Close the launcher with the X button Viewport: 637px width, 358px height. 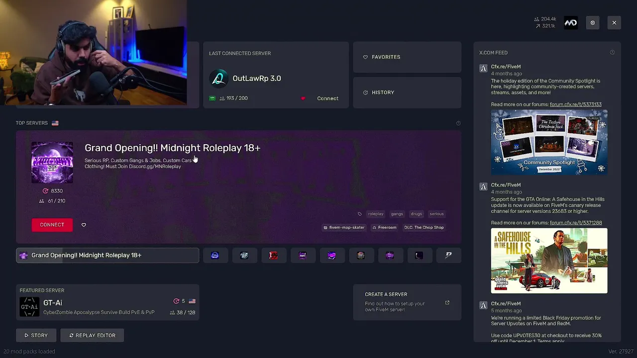click(x=614, y=23)
